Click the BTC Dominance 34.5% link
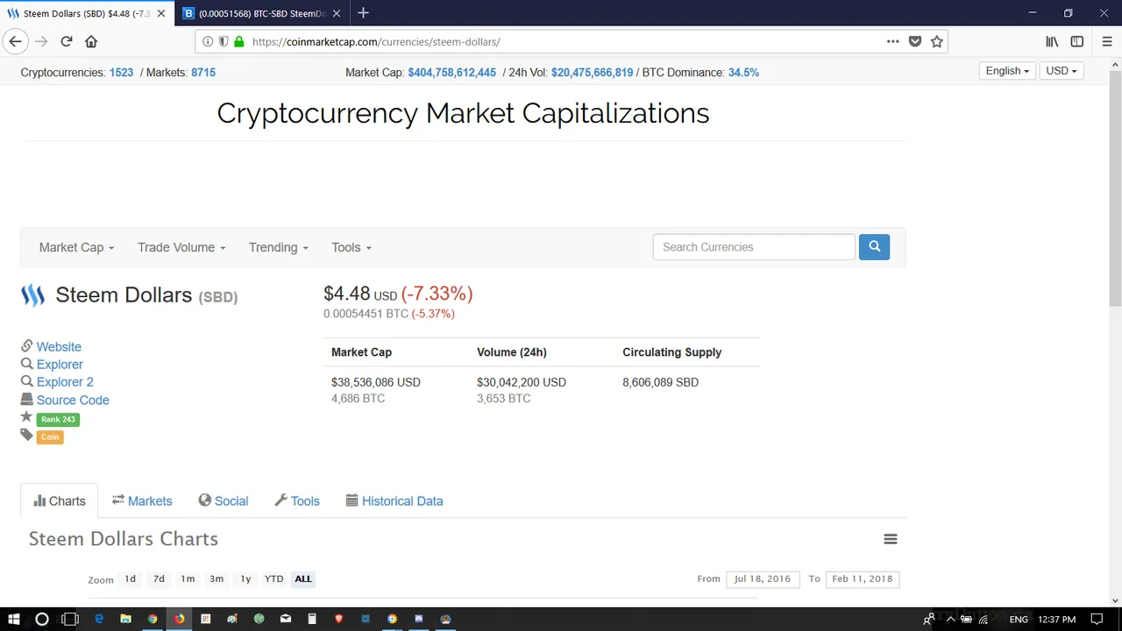This screenshot has width=1122, height=631. (x=743, y=73)
